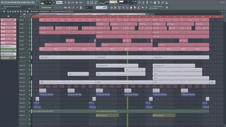Click the speech bubble project info icon
The height and width of the screenshot is (127, 226).
click(x=162, y=2)
